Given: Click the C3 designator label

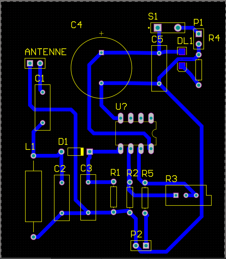Looking at the screenshot, I should click(x=86, y=168).
